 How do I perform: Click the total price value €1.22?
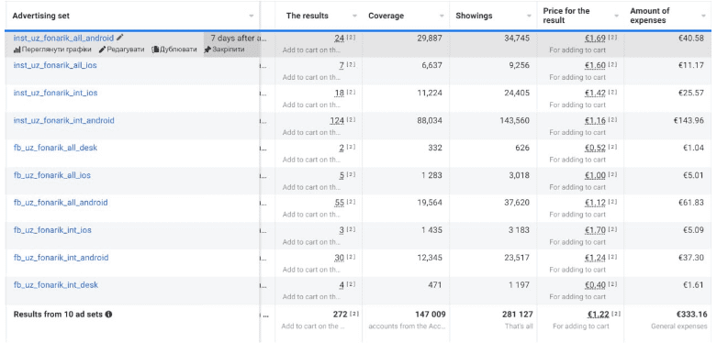(598, 315)
